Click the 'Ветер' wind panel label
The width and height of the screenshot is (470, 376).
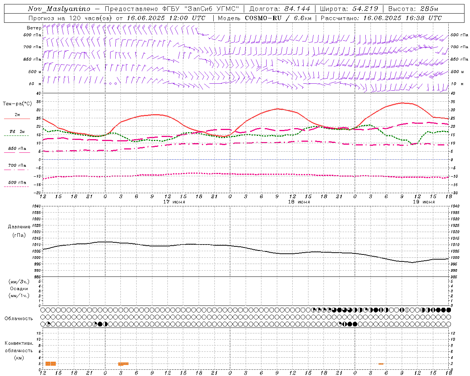point(34,28)
